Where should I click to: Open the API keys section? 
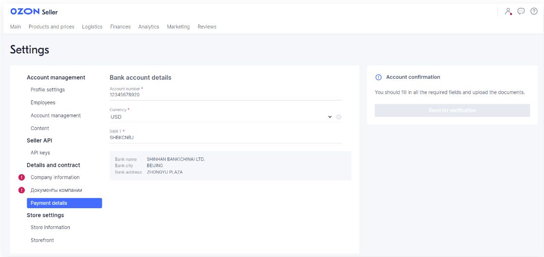(40, 153)
